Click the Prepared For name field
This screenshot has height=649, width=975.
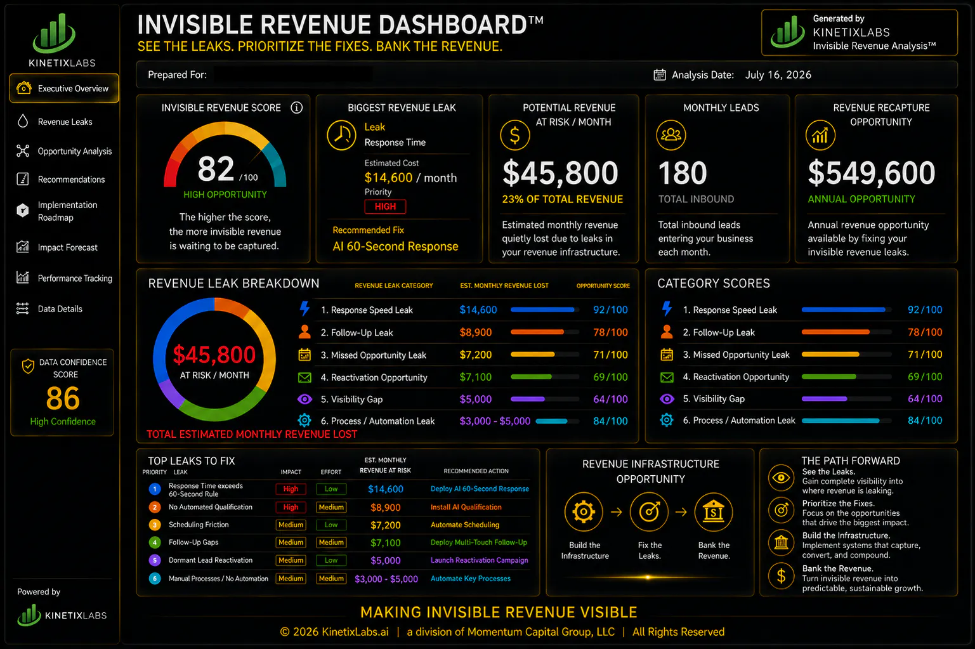(x=293, y=75)
